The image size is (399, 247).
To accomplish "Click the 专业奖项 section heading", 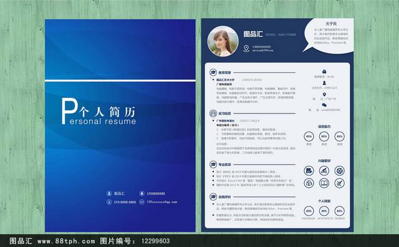I will 224,165.
